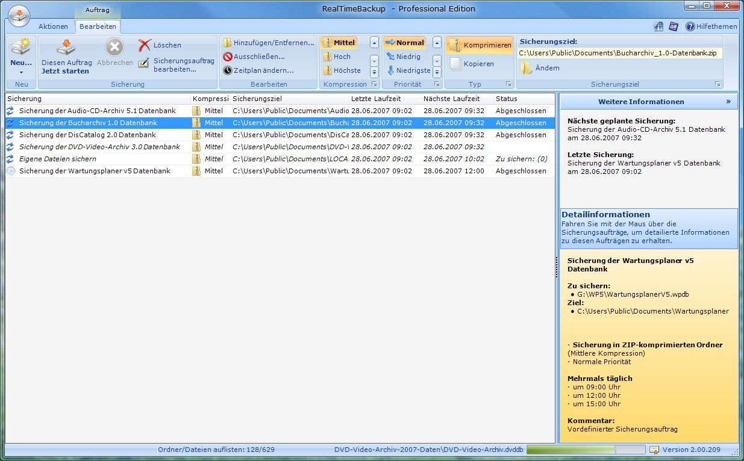The image size is (744, 461).
Task: Click the Zeitplan ändern clock icon
Action: click(228, 70)
